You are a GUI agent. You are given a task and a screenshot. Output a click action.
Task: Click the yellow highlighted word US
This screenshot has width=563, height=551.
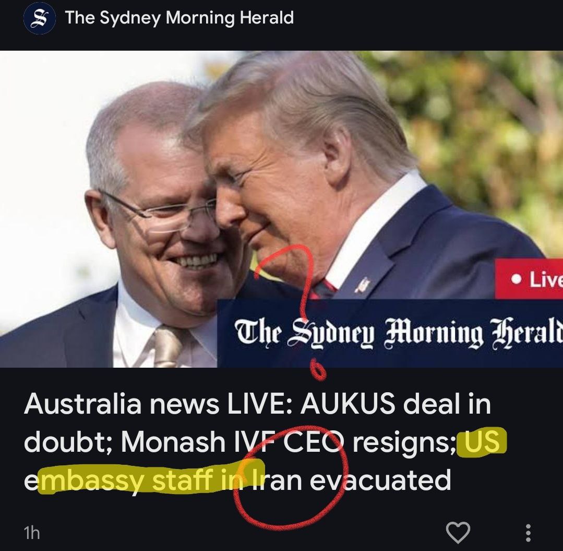point(482,441)
